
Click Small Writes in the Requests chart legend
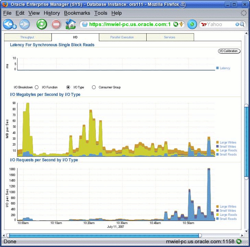pyautogui.click(x=228, y=211)
